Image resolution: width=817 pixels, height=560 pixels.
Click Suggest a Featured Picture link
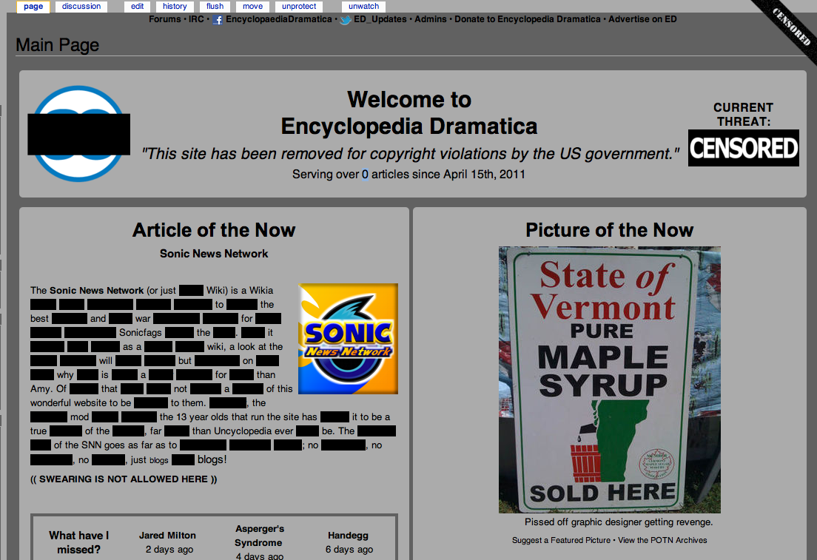tap(561, 540)
